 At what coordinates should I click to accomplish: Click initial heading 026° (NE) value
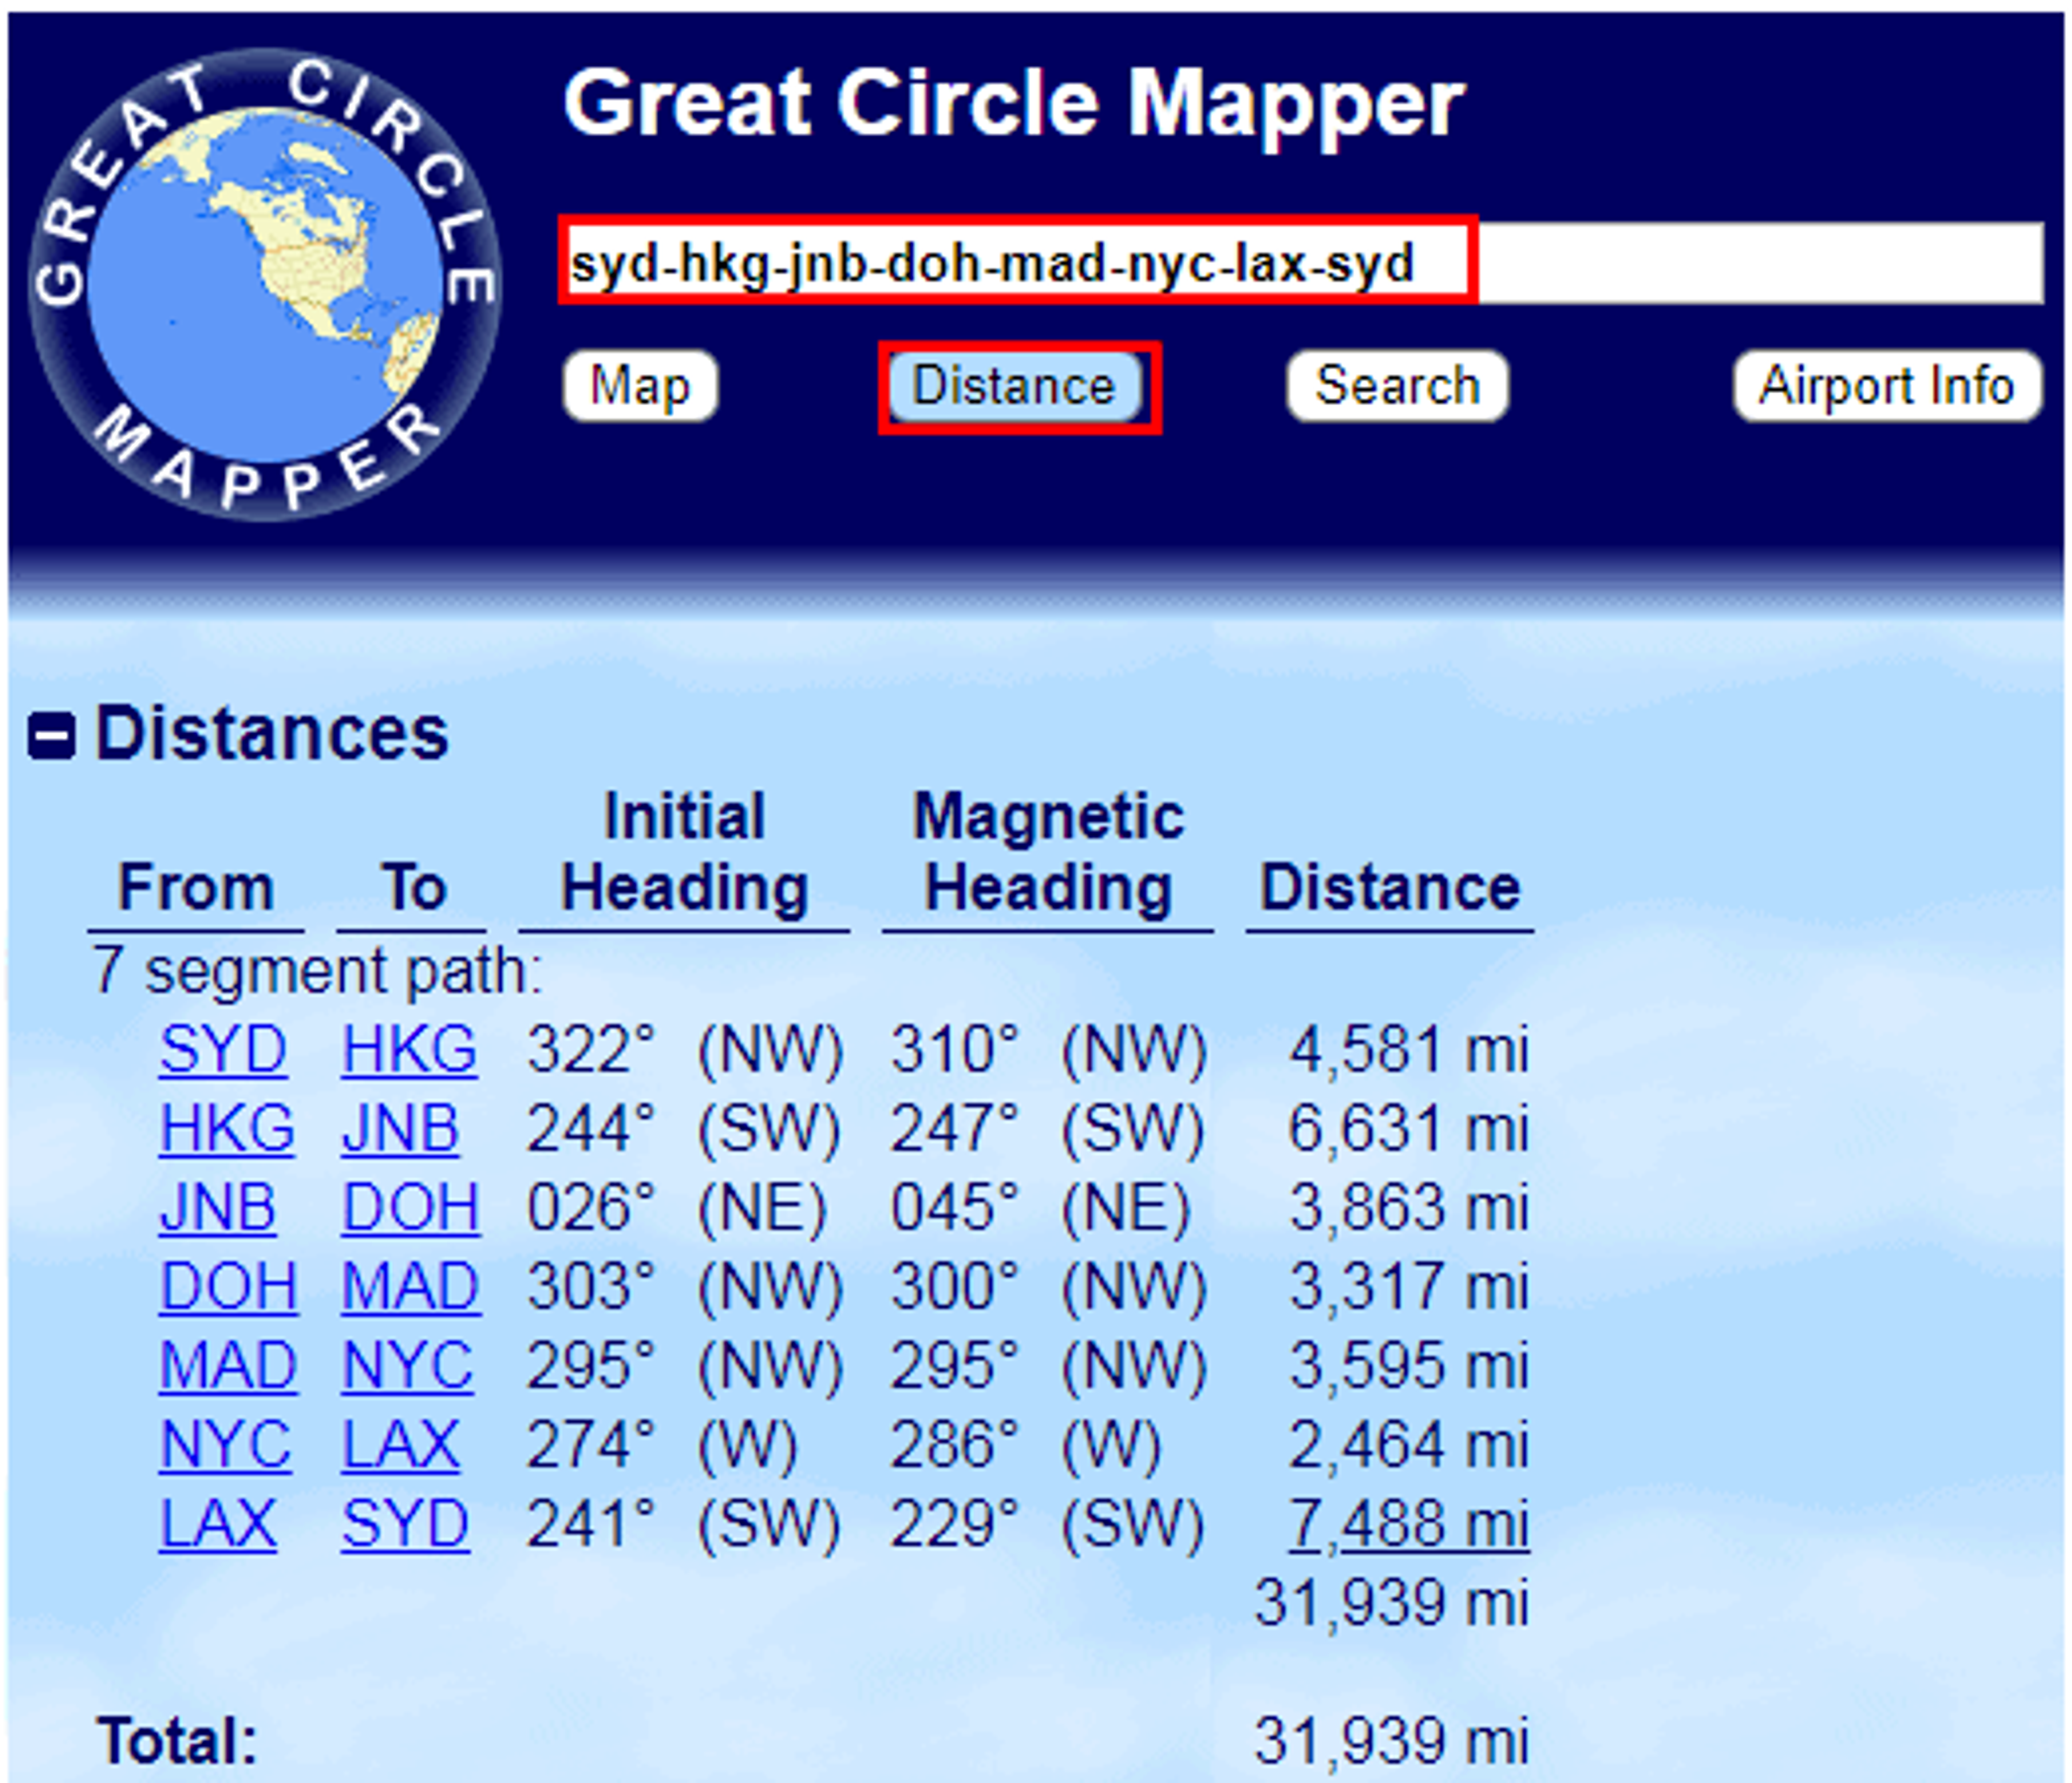coord(677,1208)
